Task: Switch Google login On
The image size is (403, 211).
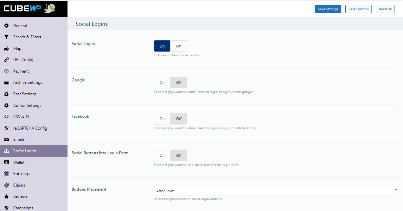Action: 162,82
